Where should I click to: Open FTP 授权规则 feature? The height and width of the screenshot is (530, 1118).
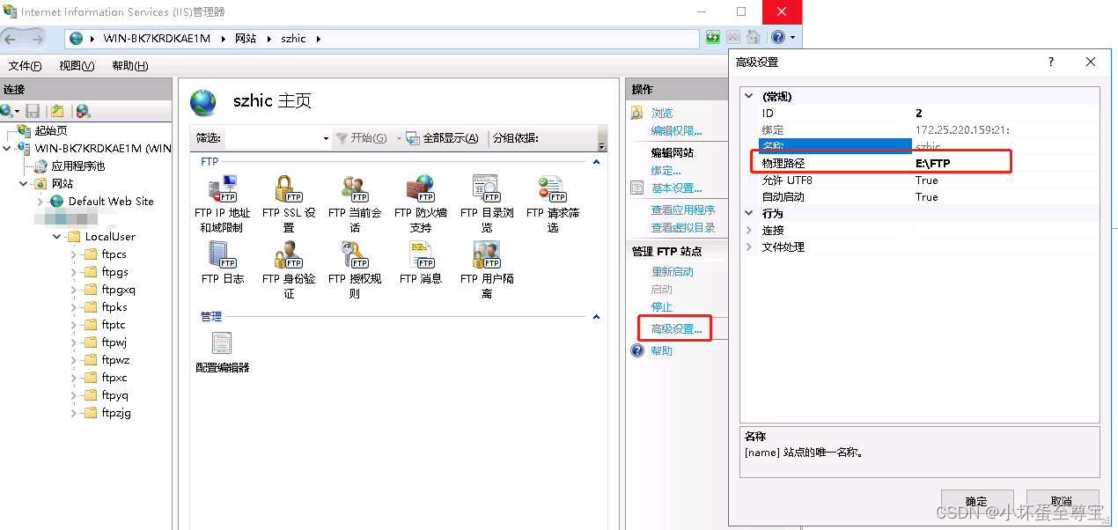point(354,269)
